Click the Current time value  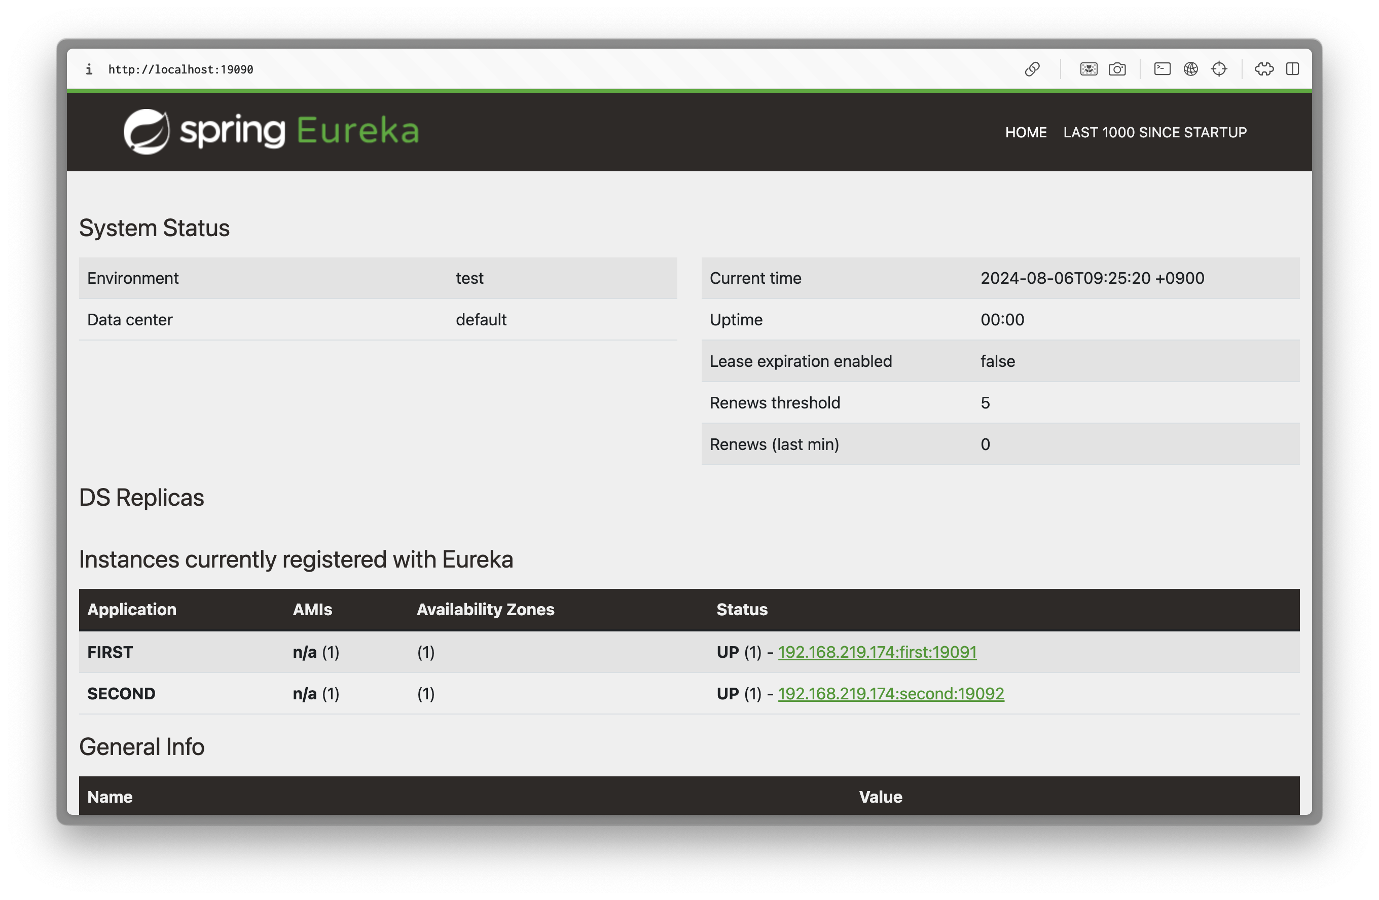click(x=1092, y=279)
